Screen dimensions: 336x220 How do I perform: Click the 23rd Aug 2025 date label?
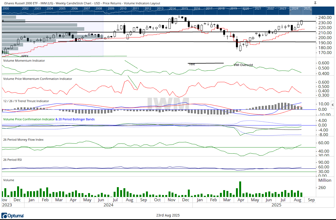[168, 215]
